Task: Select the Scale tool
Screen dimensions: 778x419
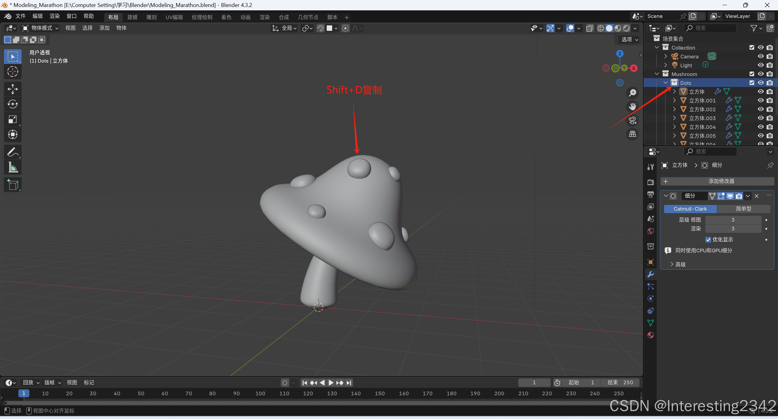Action: pyautogui.click(x=12, y=119)
